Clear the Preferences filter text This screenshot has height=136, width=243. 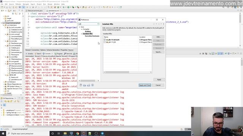98,24
